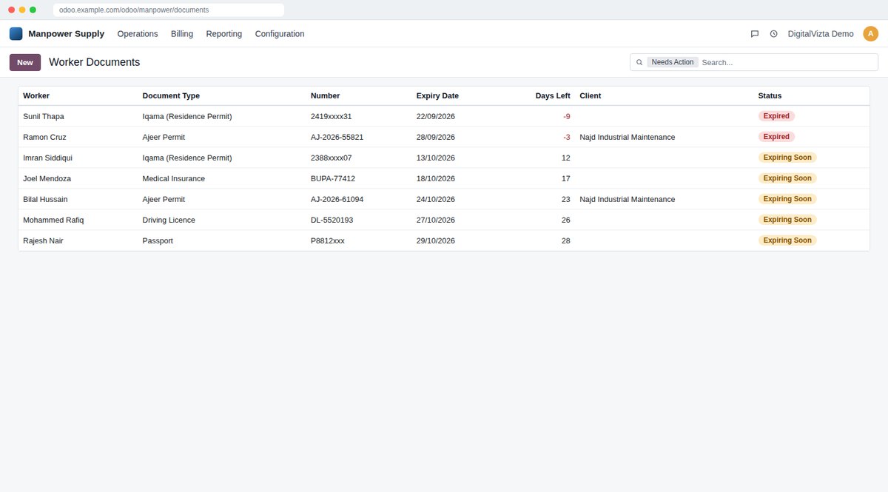The height and width of the screenshot is (492, 888).
Task: Click the -9 days left value
Action: click(566, 116)
